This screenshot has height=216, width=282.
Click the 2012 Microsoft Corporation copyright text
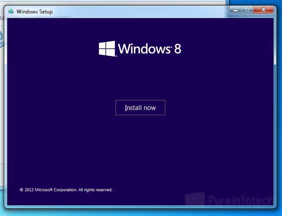click(x=66, y=189)
